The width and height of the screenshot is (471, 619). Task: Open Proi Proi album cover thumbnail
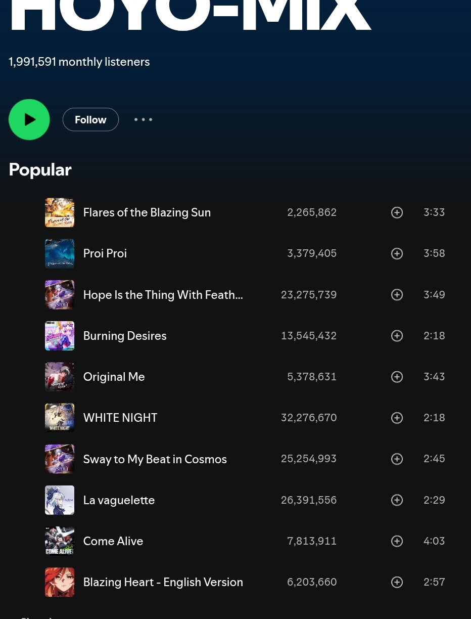[x=60, y=253]
